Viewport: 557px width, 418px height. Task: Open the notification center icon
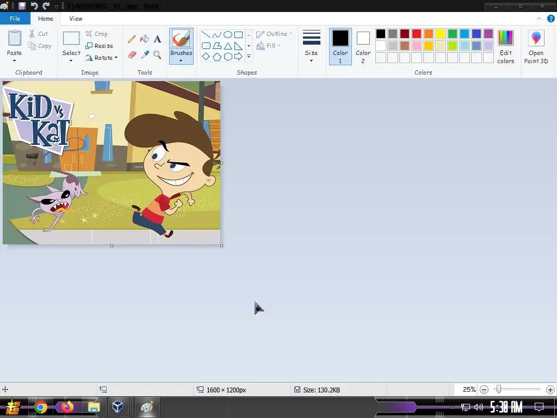coord(539,407)
